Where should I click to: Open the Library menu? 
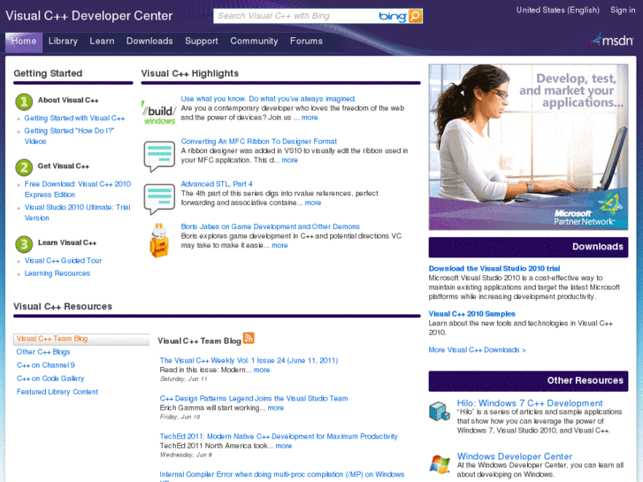[63, 41]
